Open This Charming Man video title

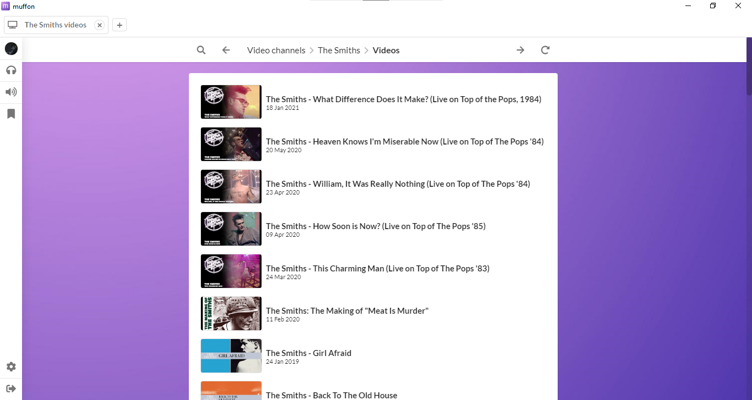pos(378,268)
